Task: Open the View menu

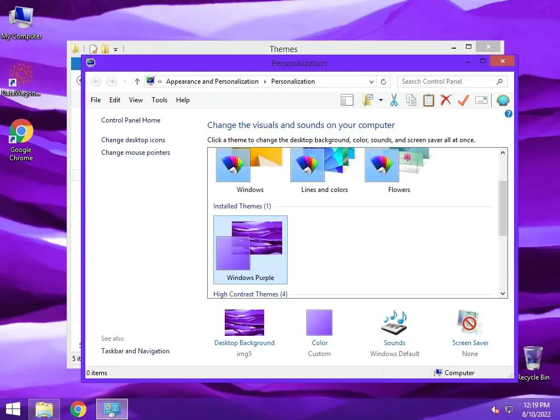Action: coord(136,100)
